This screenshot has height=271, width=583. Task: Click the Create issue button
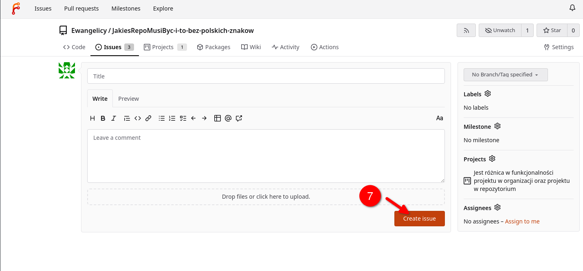click(419, 219)
